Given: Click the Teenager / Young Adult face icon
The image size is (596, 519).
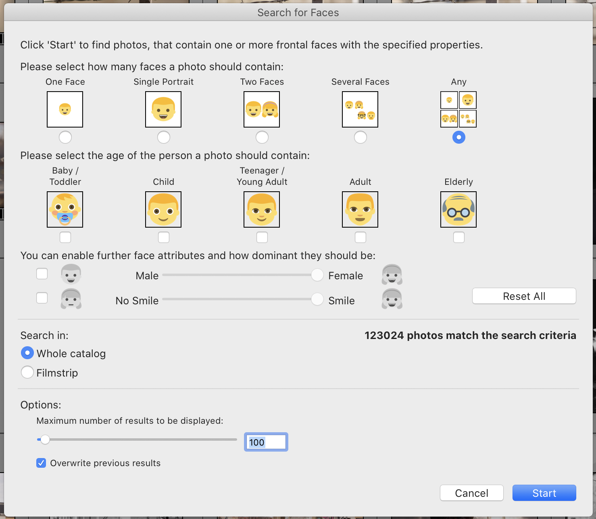Looking at the screenshot, I should (x=262, y=209).
